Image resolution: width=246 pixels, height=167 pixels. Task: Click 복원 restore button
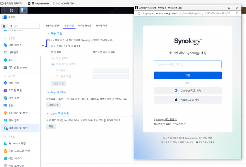pyautogui.click(x=51, y=126)
